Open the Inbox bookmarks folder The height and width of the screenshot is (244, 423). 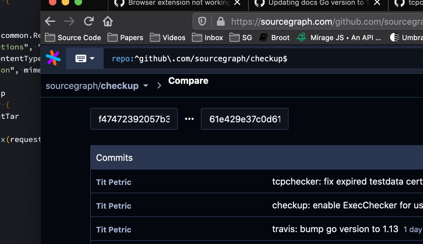[207, 38]
